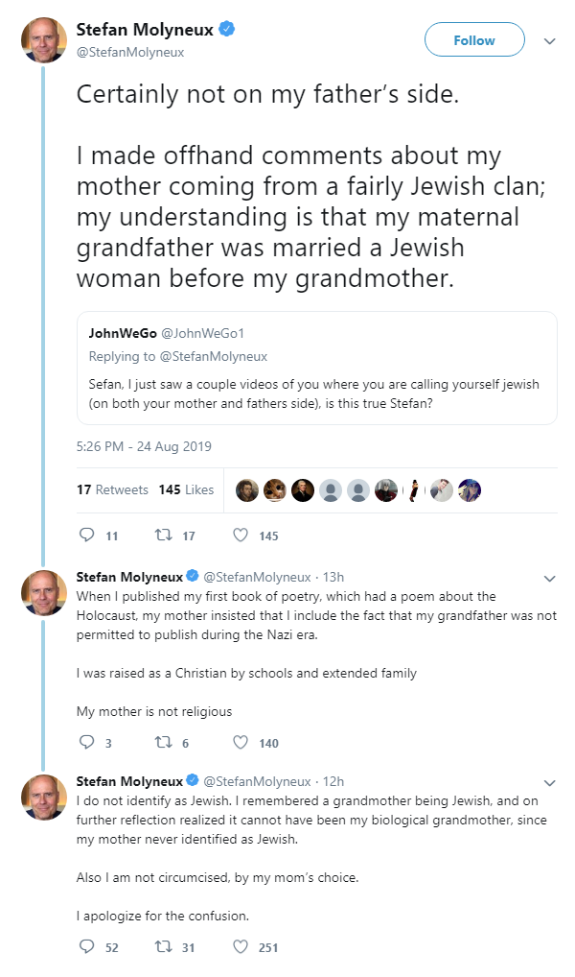Like the poetry book tweet with 140 likes
This screenshot has width=575, height=977.
click(241, 742)
